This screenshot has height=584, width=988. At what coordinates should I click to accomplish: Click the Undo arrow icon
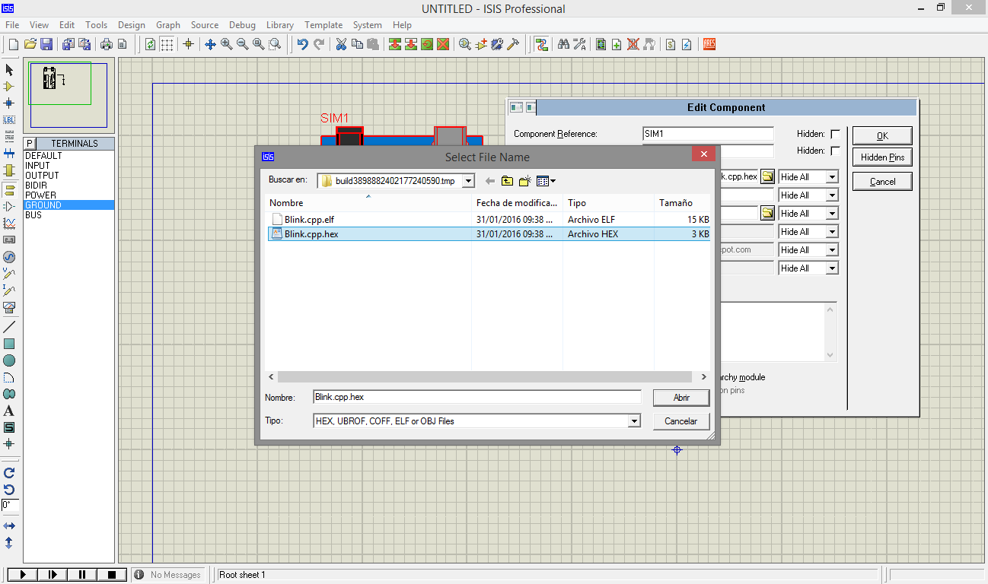pyautogui.click(x=303, y=44)
